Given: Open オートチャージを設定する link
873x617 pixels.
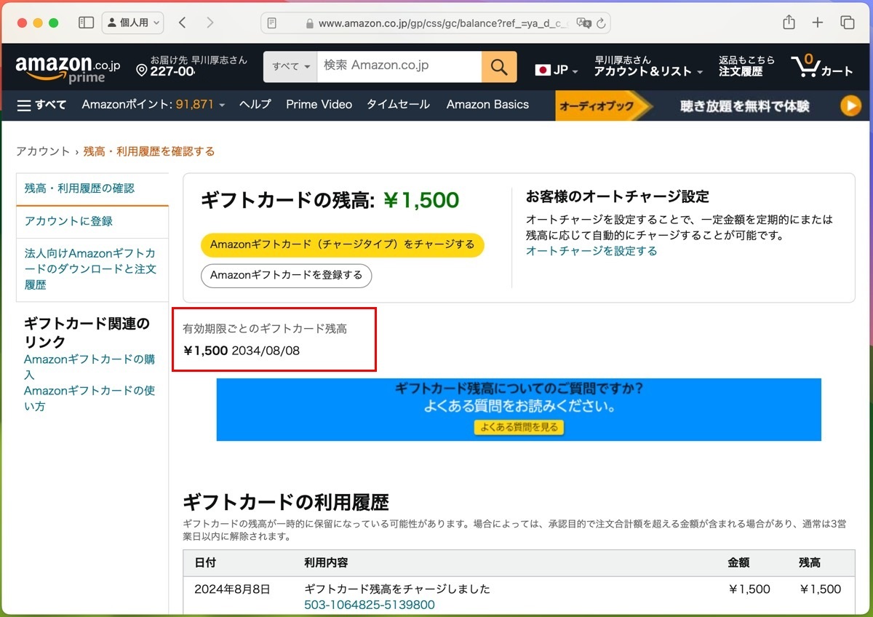Looking at the screenshot, I should 591,251.
